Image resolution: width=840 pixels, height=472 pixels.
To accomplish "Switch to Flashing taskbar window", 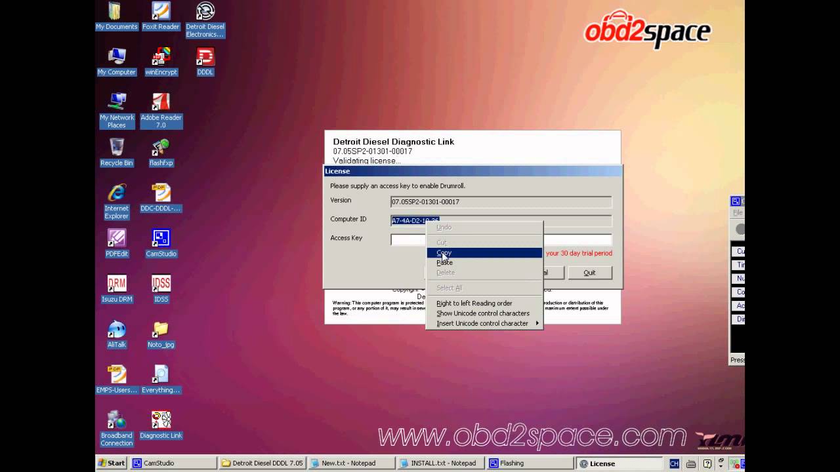I will point(530,463).
